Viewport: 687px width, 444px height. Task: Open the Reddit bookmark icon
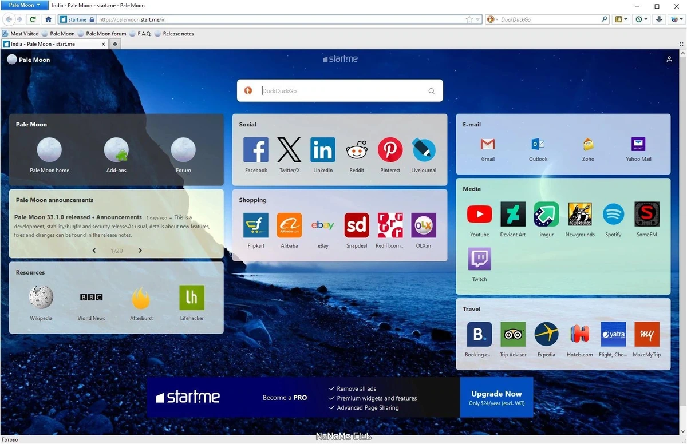(357, 150)
